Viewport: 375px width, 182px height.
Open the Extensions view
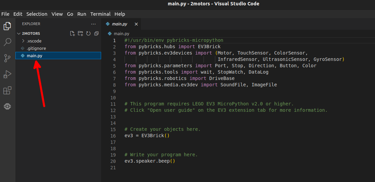click(7, 90)
